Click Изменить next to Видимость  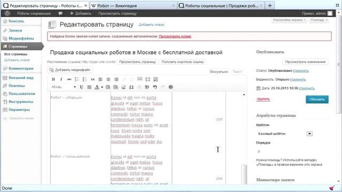tap(298, 79)
